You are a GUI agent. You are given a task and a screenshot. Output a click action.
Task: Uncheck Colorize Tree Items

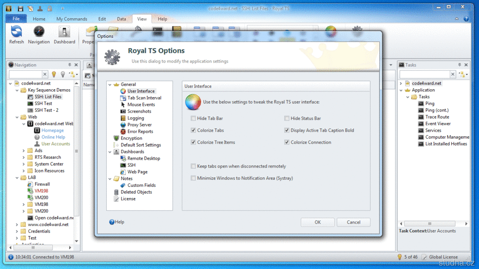[193, 142]
